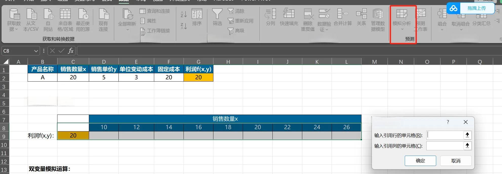This screenshot has width=502, height=174.
Task: Expand the 组合 (Group) dropdown
Action: pyautogui.click(x=442, y=29)
